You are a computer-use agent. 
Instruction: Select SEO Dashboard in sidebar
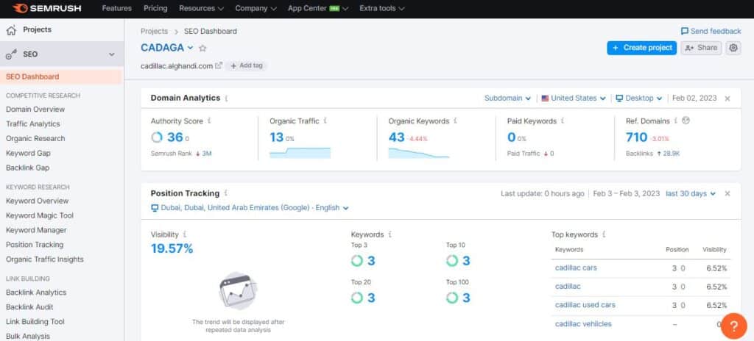[x=62, y=77]
